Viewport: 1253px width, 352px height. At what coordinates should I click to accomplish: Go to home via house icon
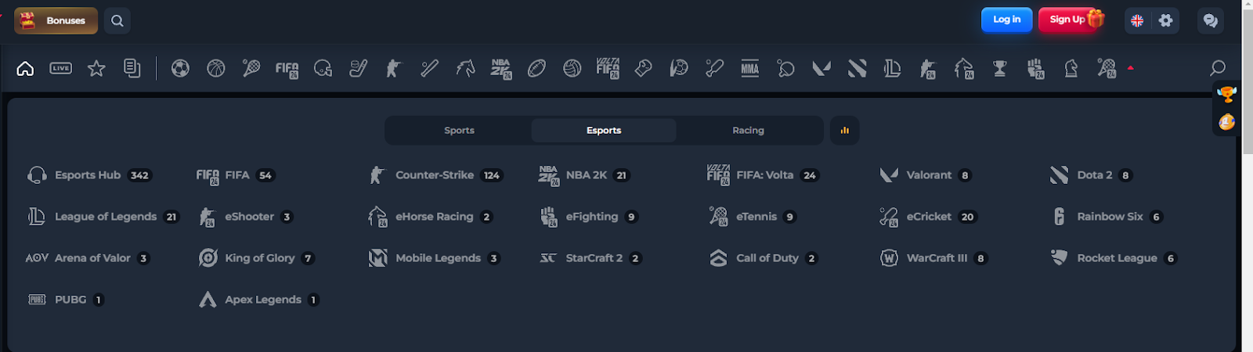(25, 68)
